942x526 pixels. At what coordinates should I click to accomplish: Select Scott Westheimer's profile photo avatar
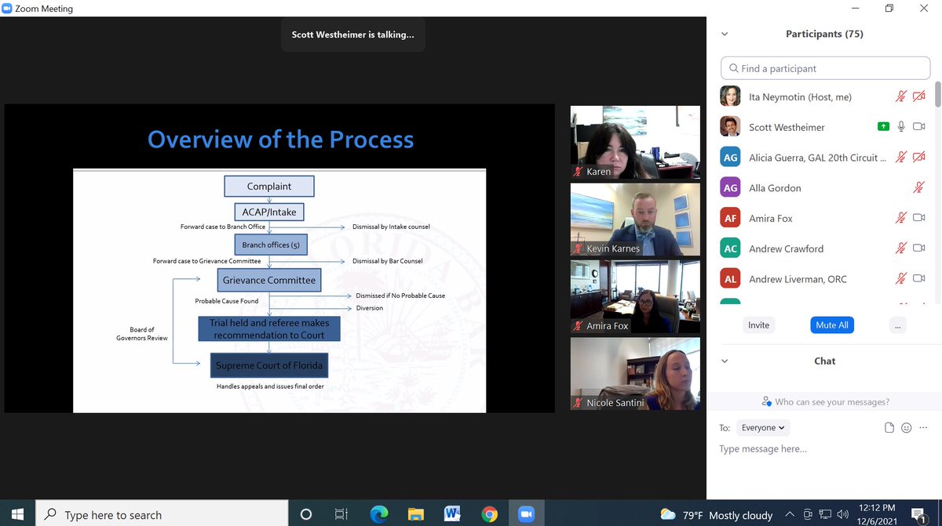[x=730, y=127]
